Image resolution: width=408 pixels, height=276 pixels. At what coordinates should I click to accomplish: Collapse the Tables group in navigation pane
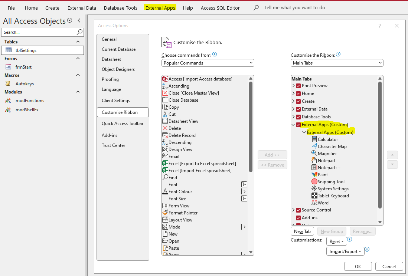click(78, 42)
